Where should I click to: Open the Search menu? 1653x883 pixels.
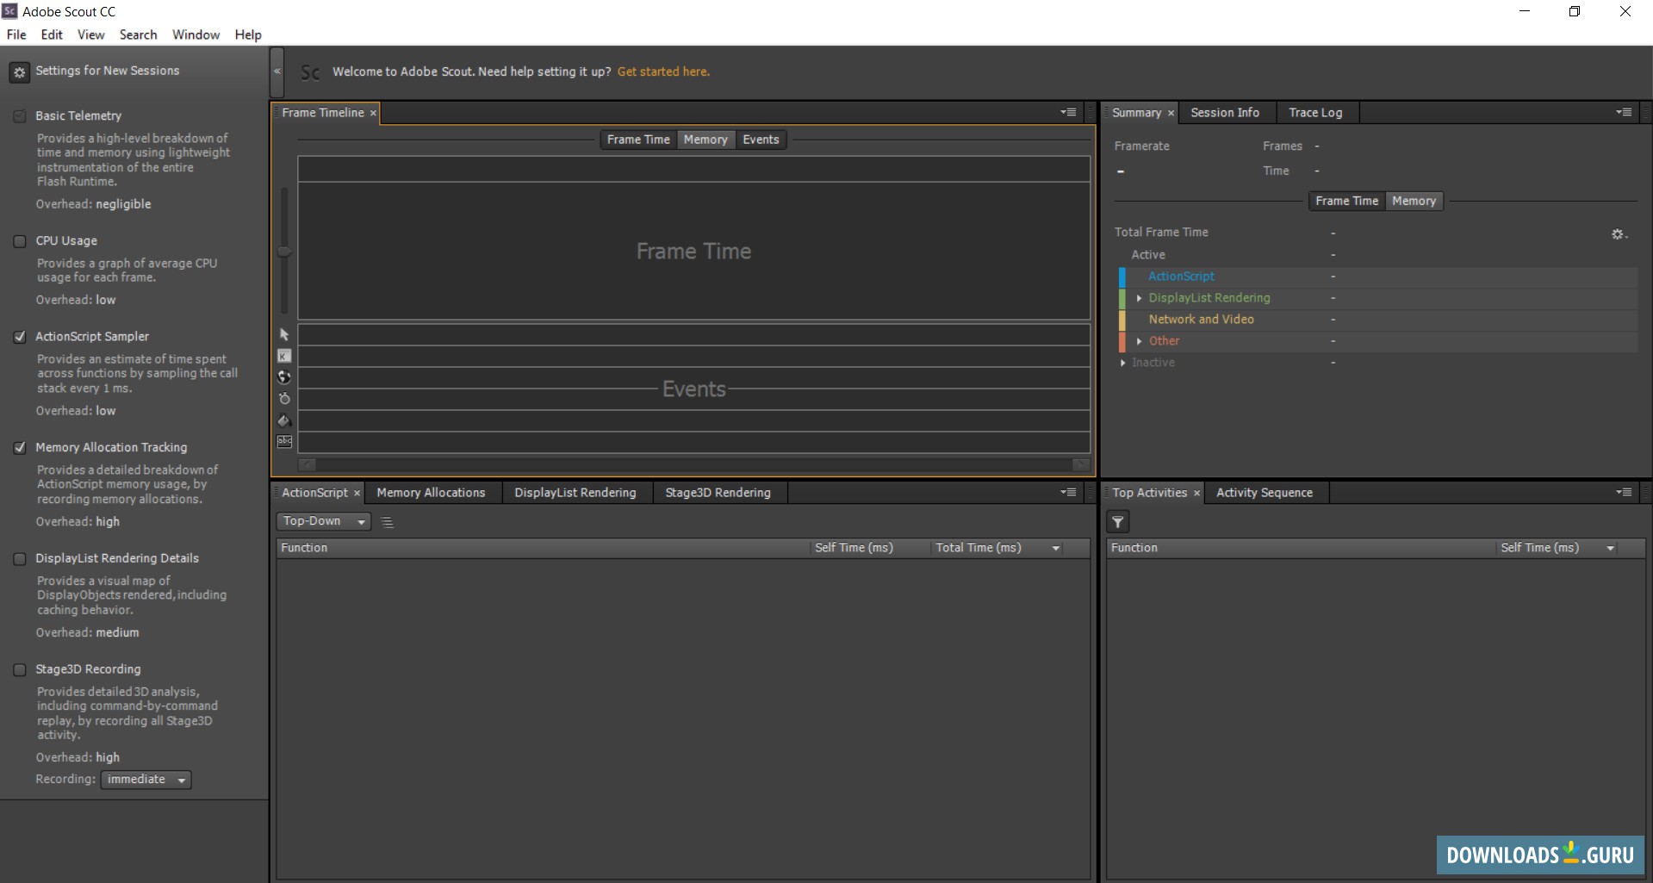138,34
